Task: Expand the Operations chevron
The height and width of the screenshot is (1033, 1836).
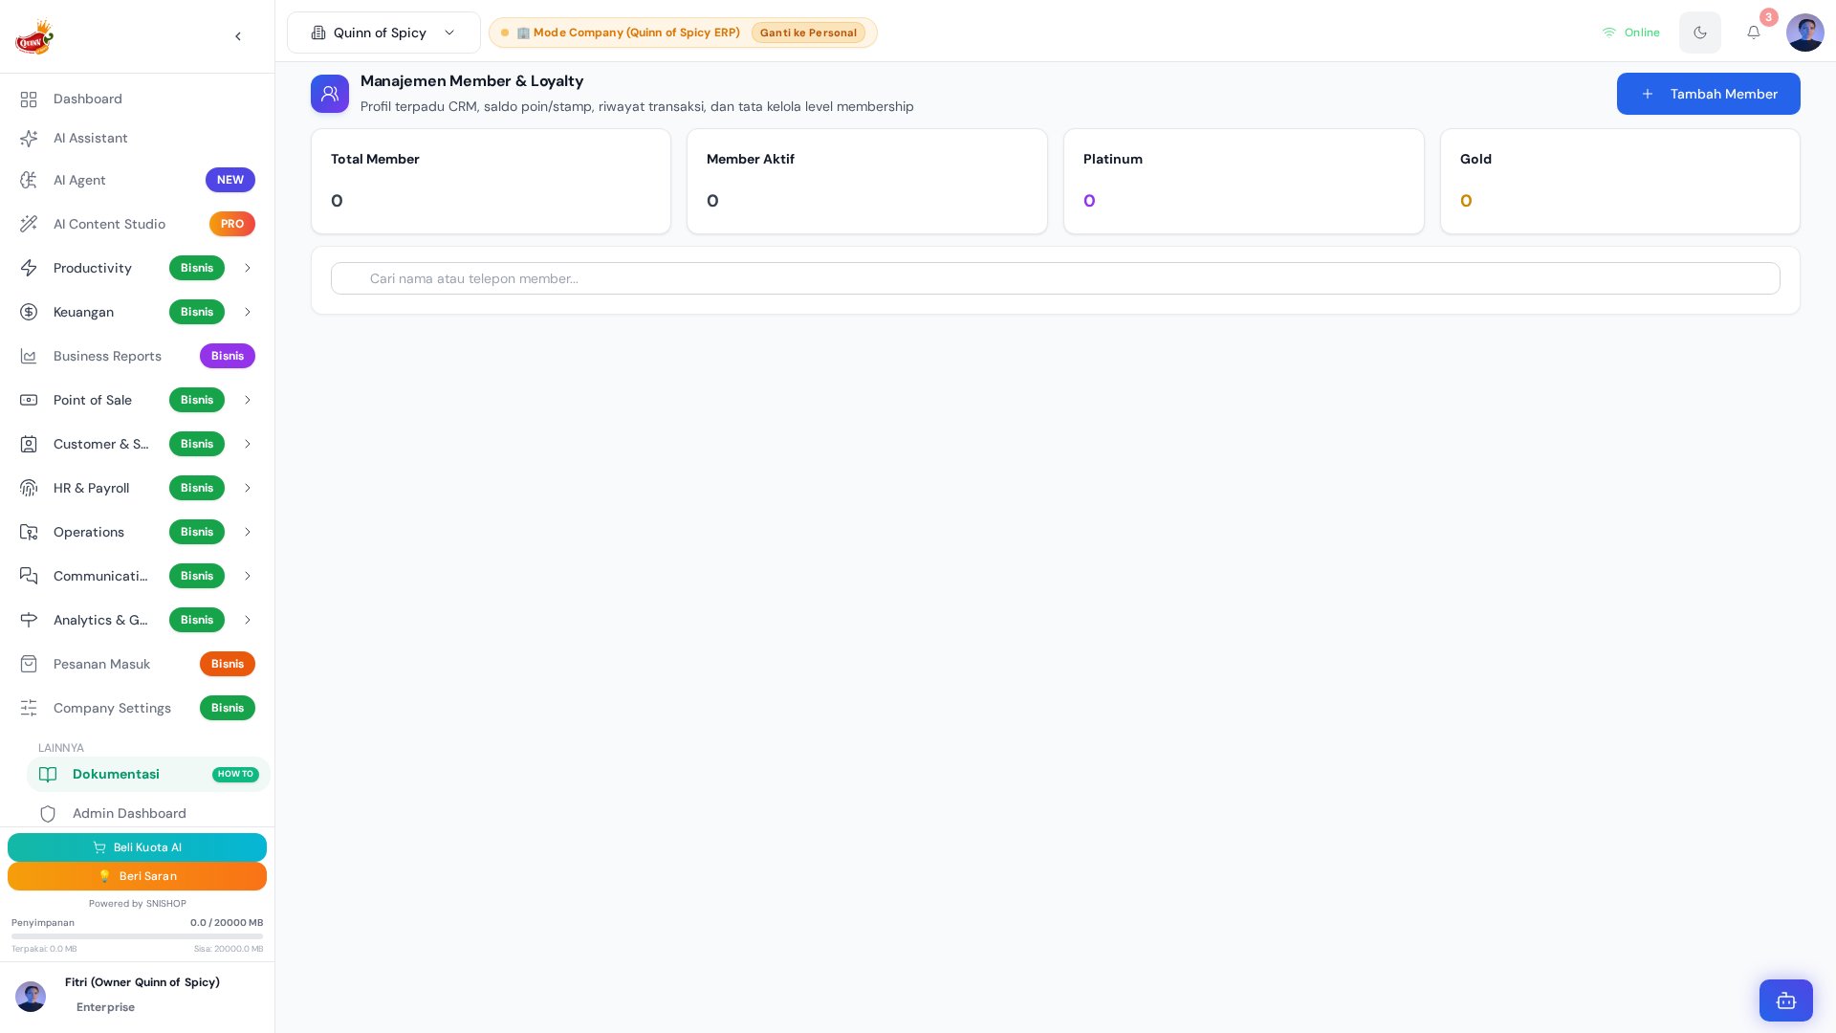Action: pos(248,532)
